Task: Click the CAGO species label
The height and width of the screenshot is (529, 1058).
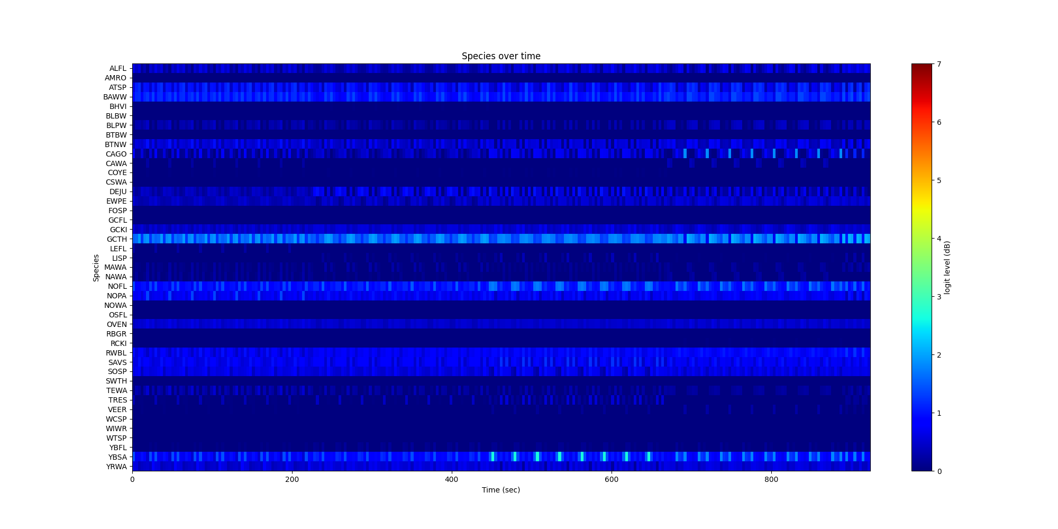Action: (116, 154)
